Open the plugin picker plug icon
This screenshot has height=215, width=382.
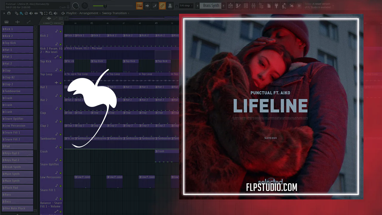[277, 5]
